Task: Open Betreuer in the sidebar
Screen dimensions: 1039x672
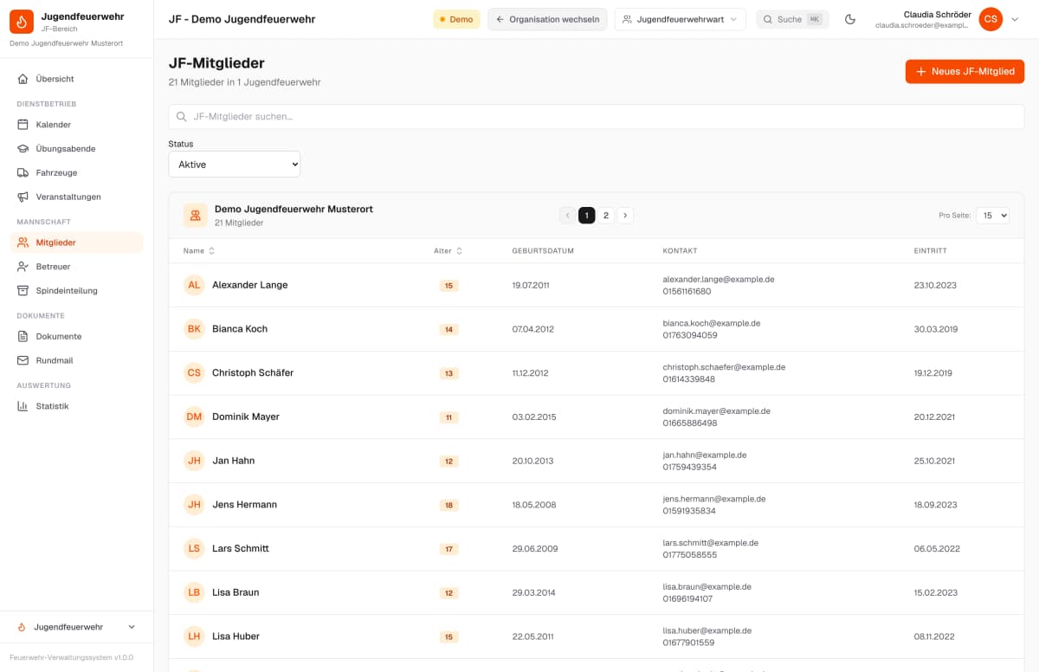Action: tap(77, 267)
